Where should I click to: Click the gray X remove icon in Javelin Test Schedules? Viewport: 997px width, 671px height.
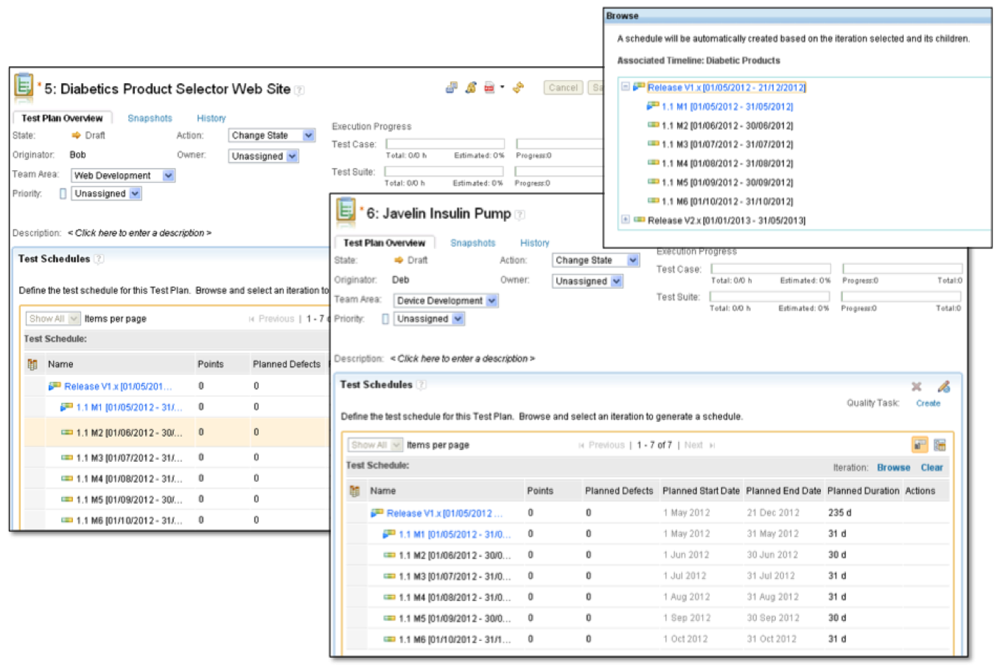coord(916,387)
